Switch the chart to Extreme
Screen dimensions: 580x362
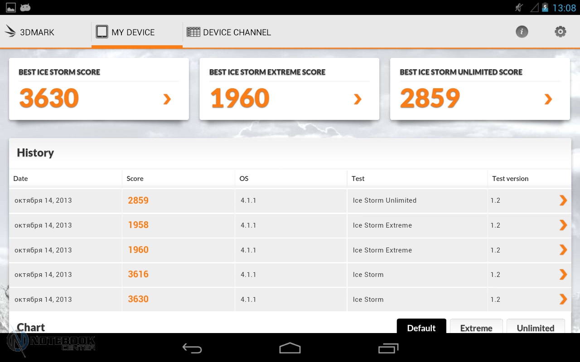(x=476, y=327)
